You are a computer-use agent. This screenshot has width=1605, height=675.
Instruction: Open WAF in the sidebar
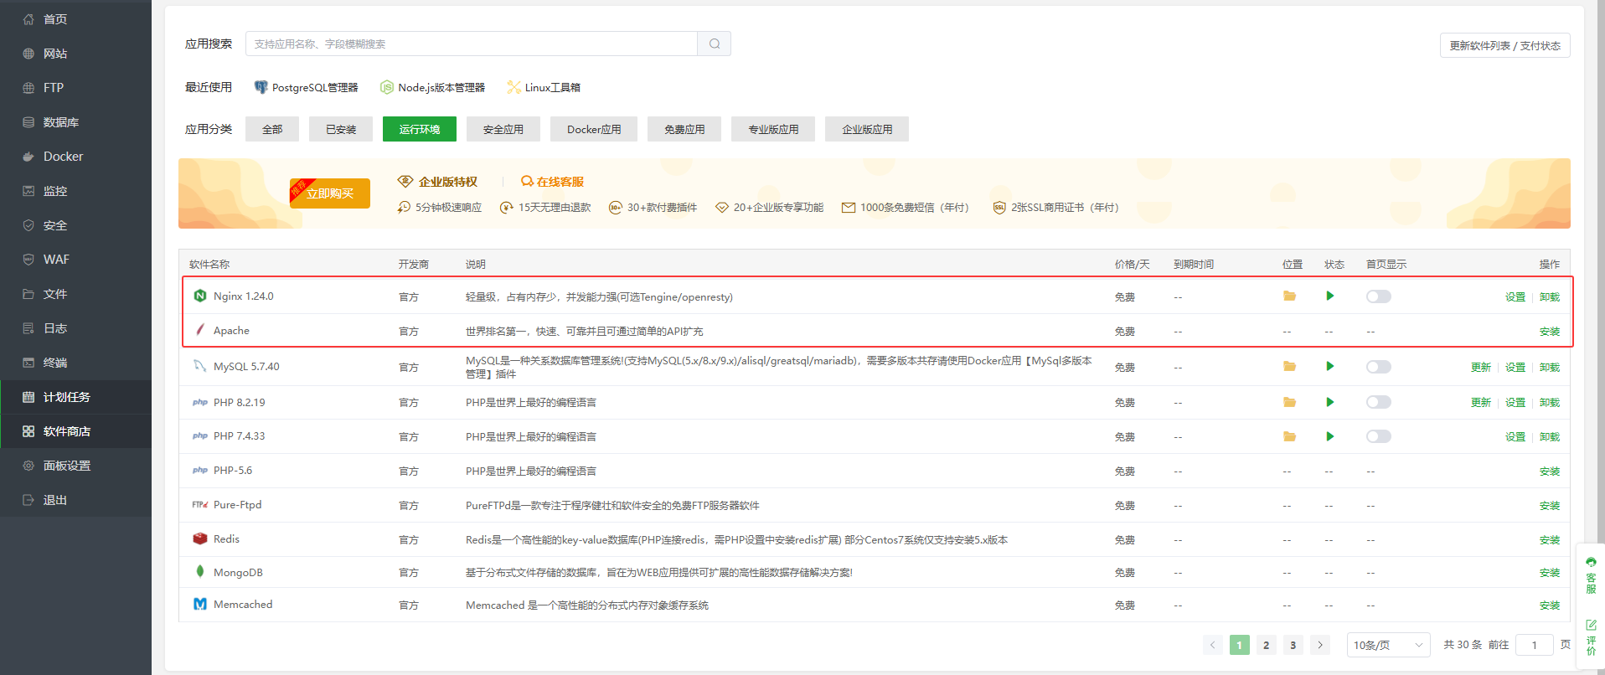point(75,260)
